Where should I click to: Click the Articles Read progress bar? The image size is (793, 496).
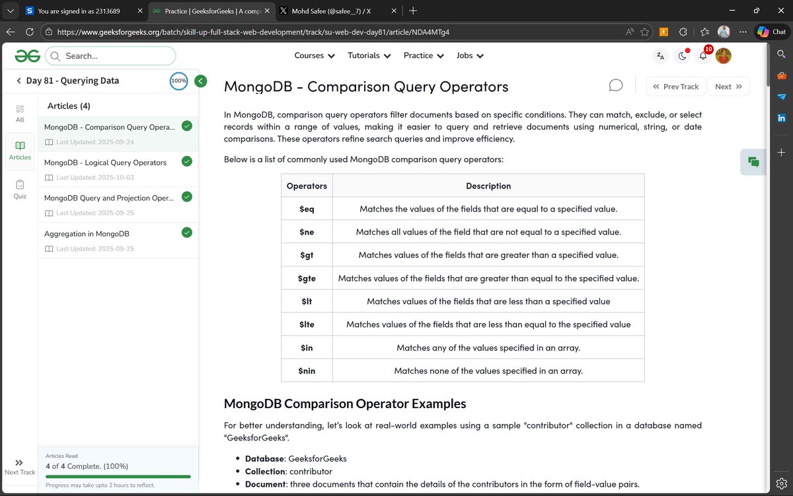tap(118, 475)
